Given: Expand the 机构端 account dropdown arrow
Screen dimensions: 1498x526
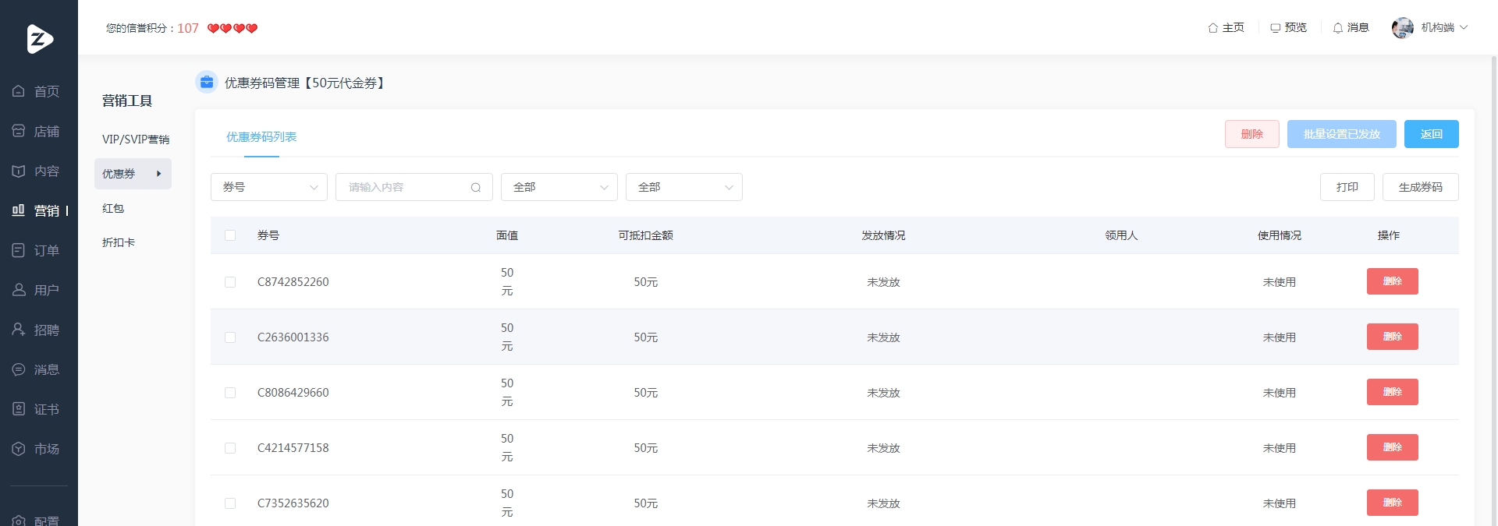Looking at the screenshot, I should [x=1464, y=27].
